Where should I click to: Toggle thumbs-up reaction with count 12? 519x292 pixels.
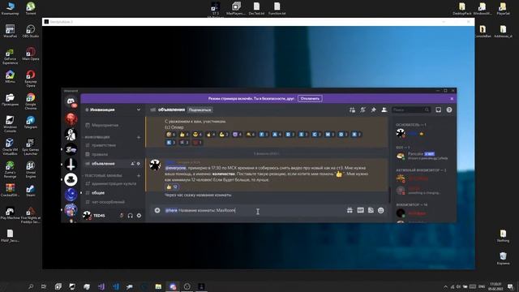point(173,187)
